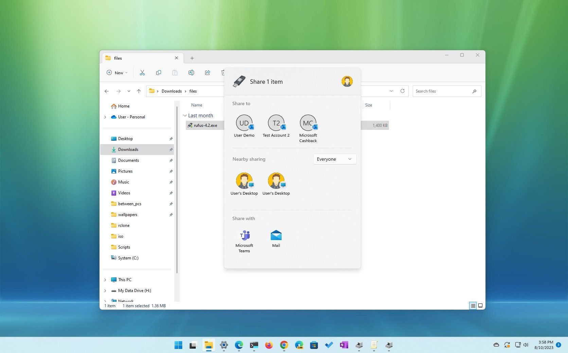Viewport: 568px width, 353px height.
Task: Share the file using Mail
Action: point(276,235)
